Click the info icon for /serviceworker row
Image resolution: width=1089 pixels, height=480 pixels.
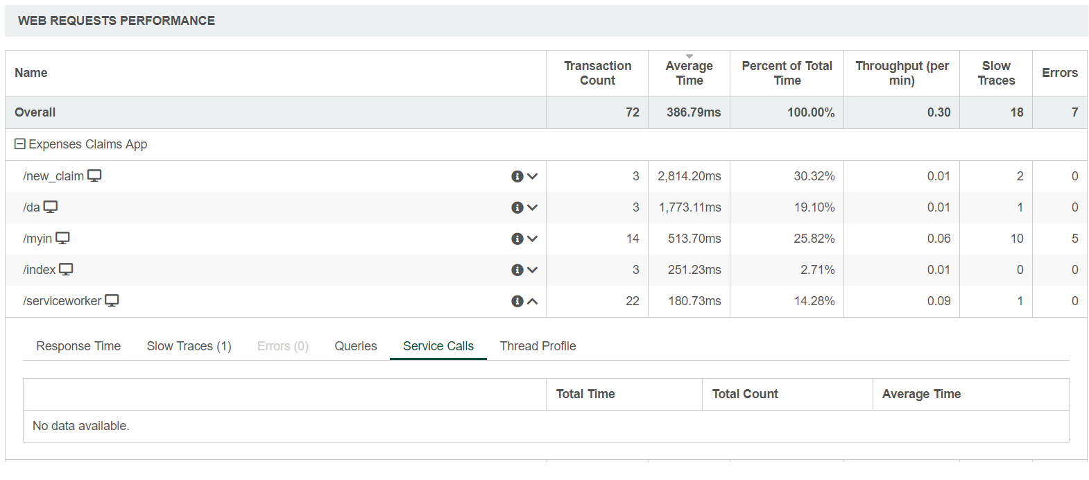(x=517, y=301)
